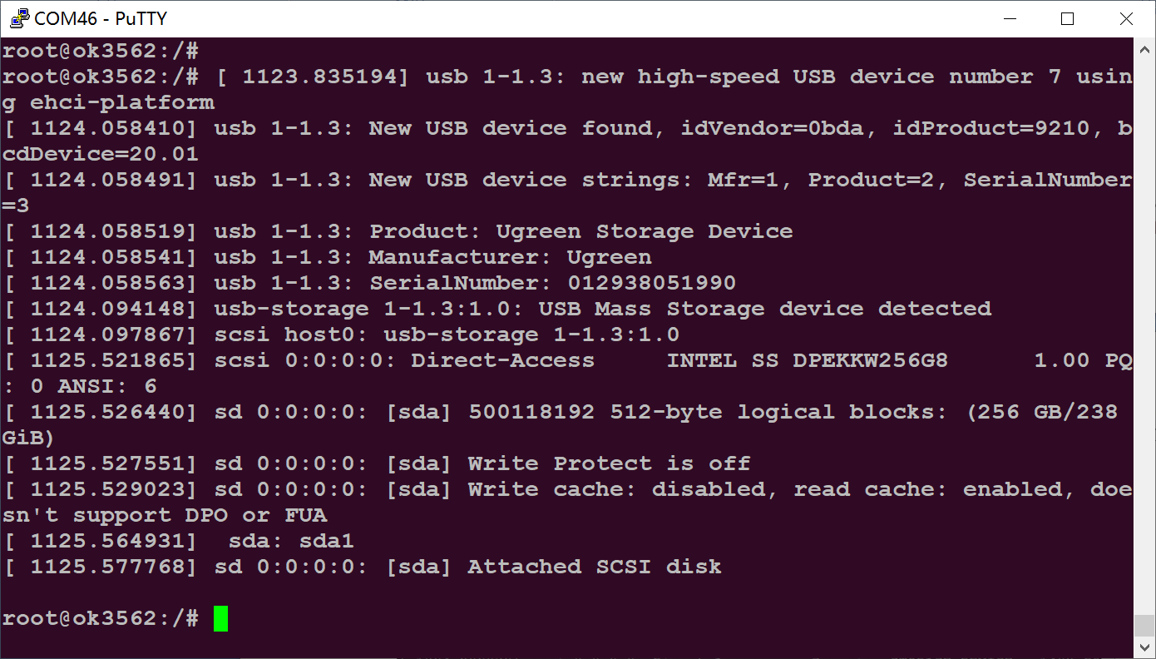Click the "USB Mass Storage device detected" text
Viewport: 1156px width, 659px height.
click(765, 309)
